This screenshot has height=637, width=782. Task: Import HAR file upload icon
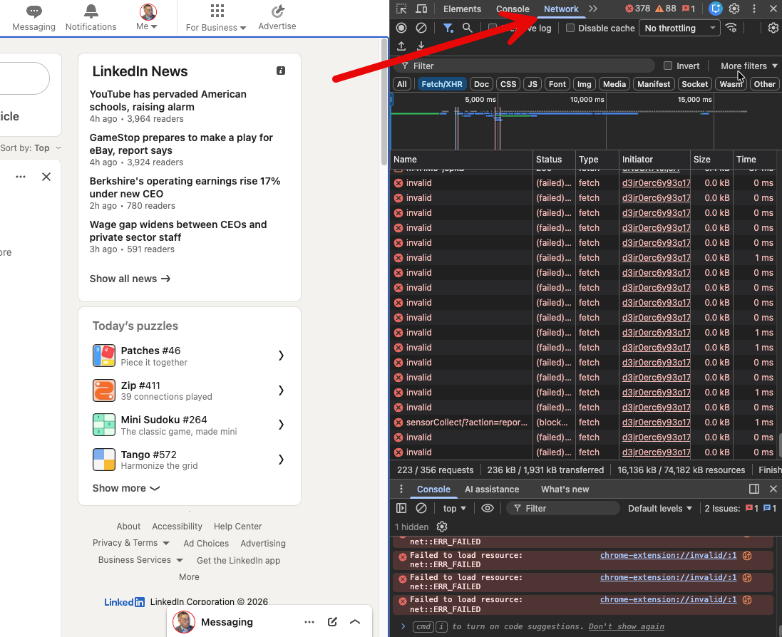[401, 46]
